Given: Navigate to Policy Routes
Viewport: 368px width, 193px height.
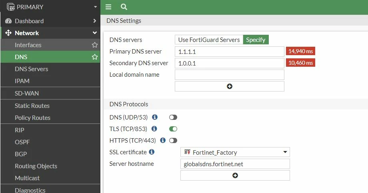Looking at the screenshot, I should point(50,118).
